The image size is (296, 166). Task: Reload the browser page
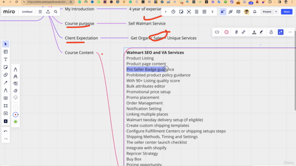point(17,2)
